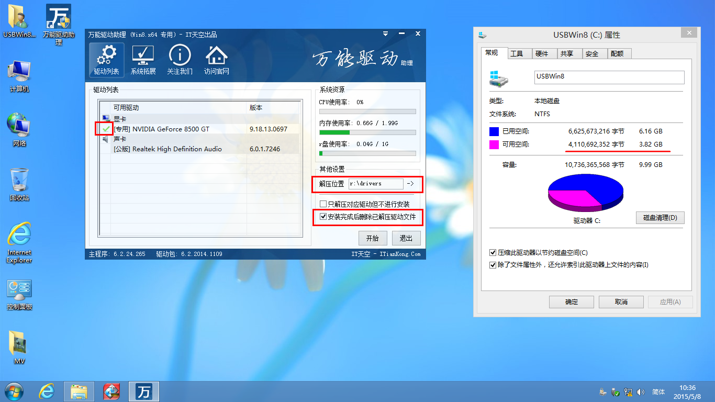Toggle the green check for NVIDIA GeForce 8500 GT
The width and height of the screenshot is (715, 402).
pyautogui.click(x=106, y=129)
